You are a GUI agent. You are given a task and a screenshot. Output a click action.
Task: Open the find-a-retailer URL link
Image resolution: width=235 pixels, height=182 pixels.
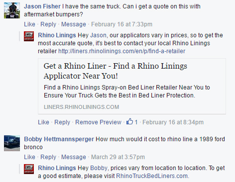121,51
